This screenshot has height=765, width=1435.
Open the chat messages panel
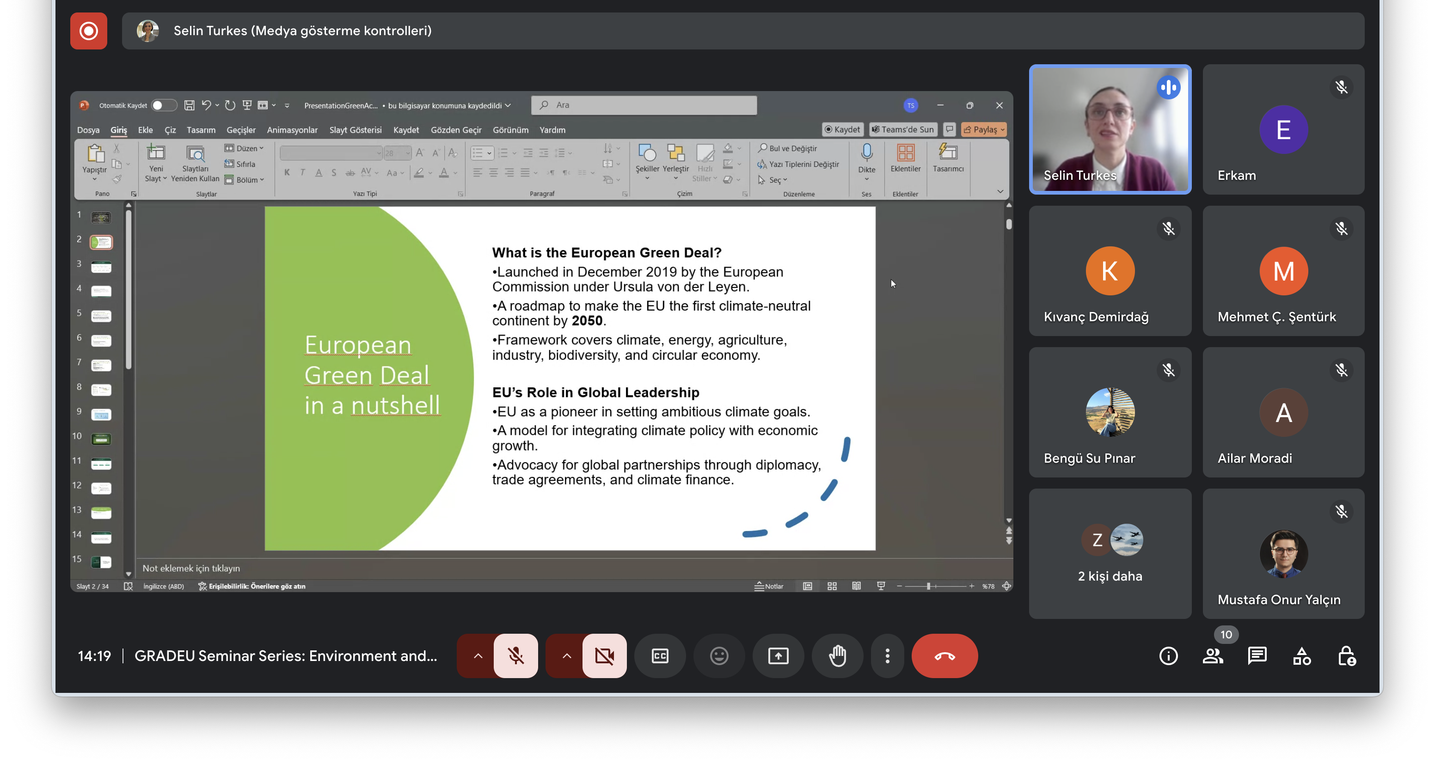pos(1257,656)
